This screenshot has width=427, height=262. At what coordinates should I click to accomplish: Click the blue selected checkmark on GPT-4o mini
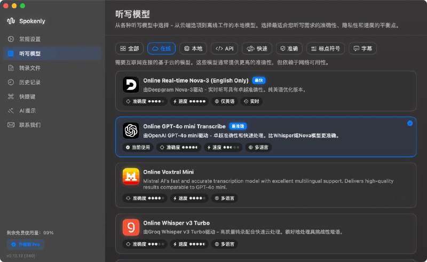pos(410,124)
